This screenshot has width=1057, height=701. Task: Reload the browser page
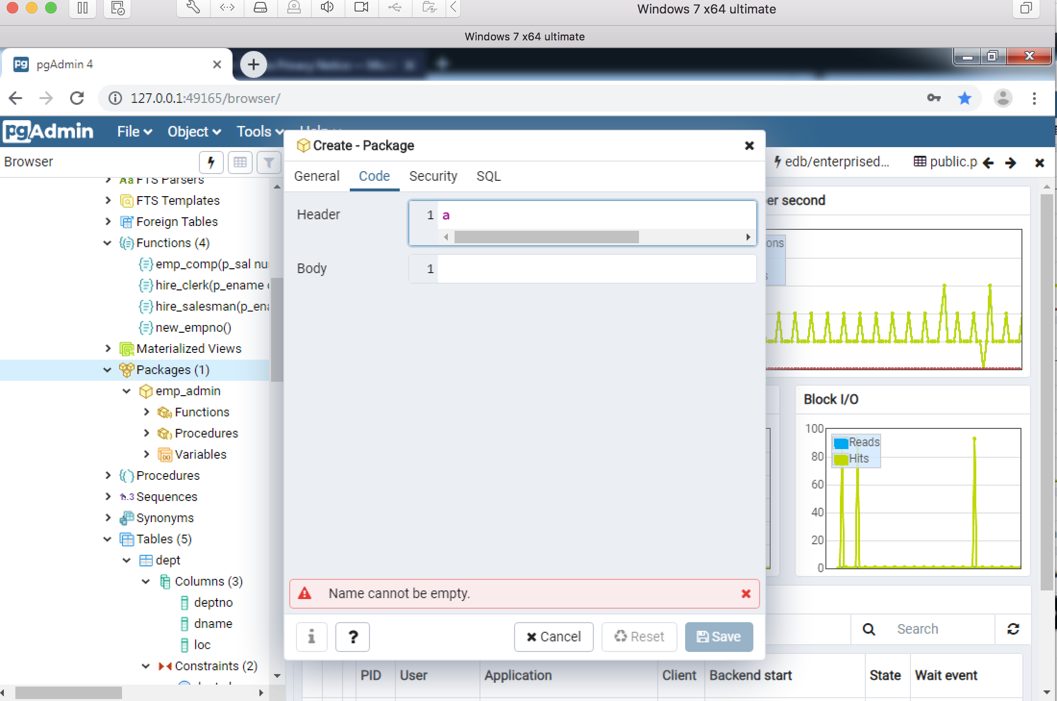77,99
